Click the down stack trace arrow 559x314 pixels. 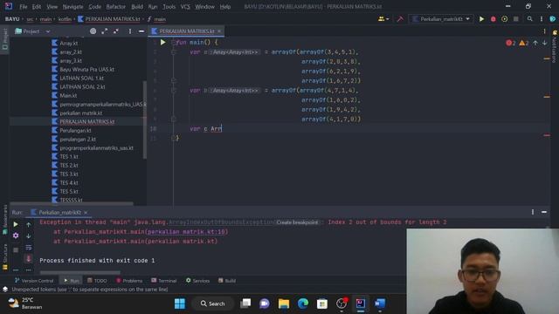[x=29, y=235]
